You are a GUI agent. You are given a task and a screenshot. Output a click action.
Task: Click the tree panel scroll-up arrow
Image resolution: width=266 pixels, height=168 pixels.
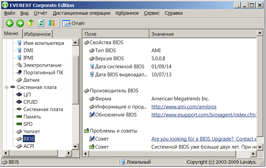pos(75,43)
